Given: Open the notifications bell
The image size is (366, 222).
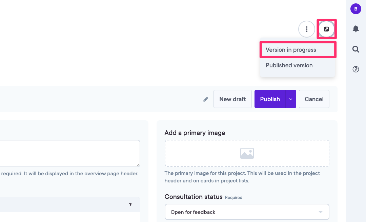Looking at the screenshot, I should [355, 29].
